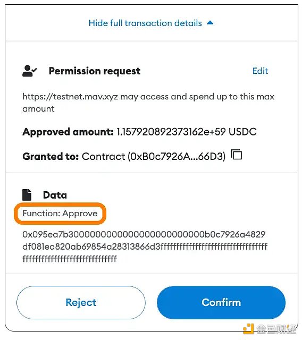Reject the permission request
The width and height of the screenshot is (302, 340).
pyautogui.click(x=81, y=302)
